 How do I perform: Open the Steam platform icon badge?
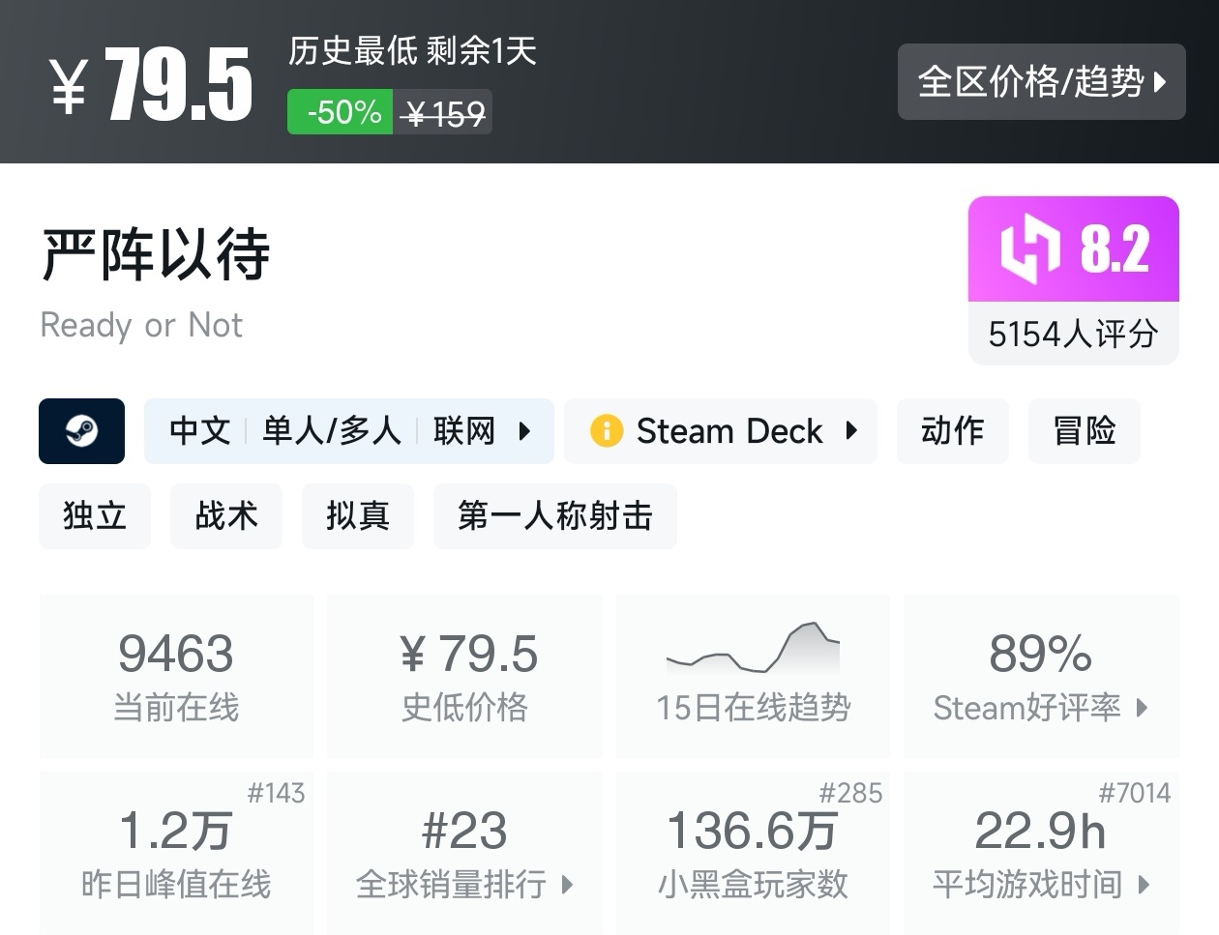point(81,430)
